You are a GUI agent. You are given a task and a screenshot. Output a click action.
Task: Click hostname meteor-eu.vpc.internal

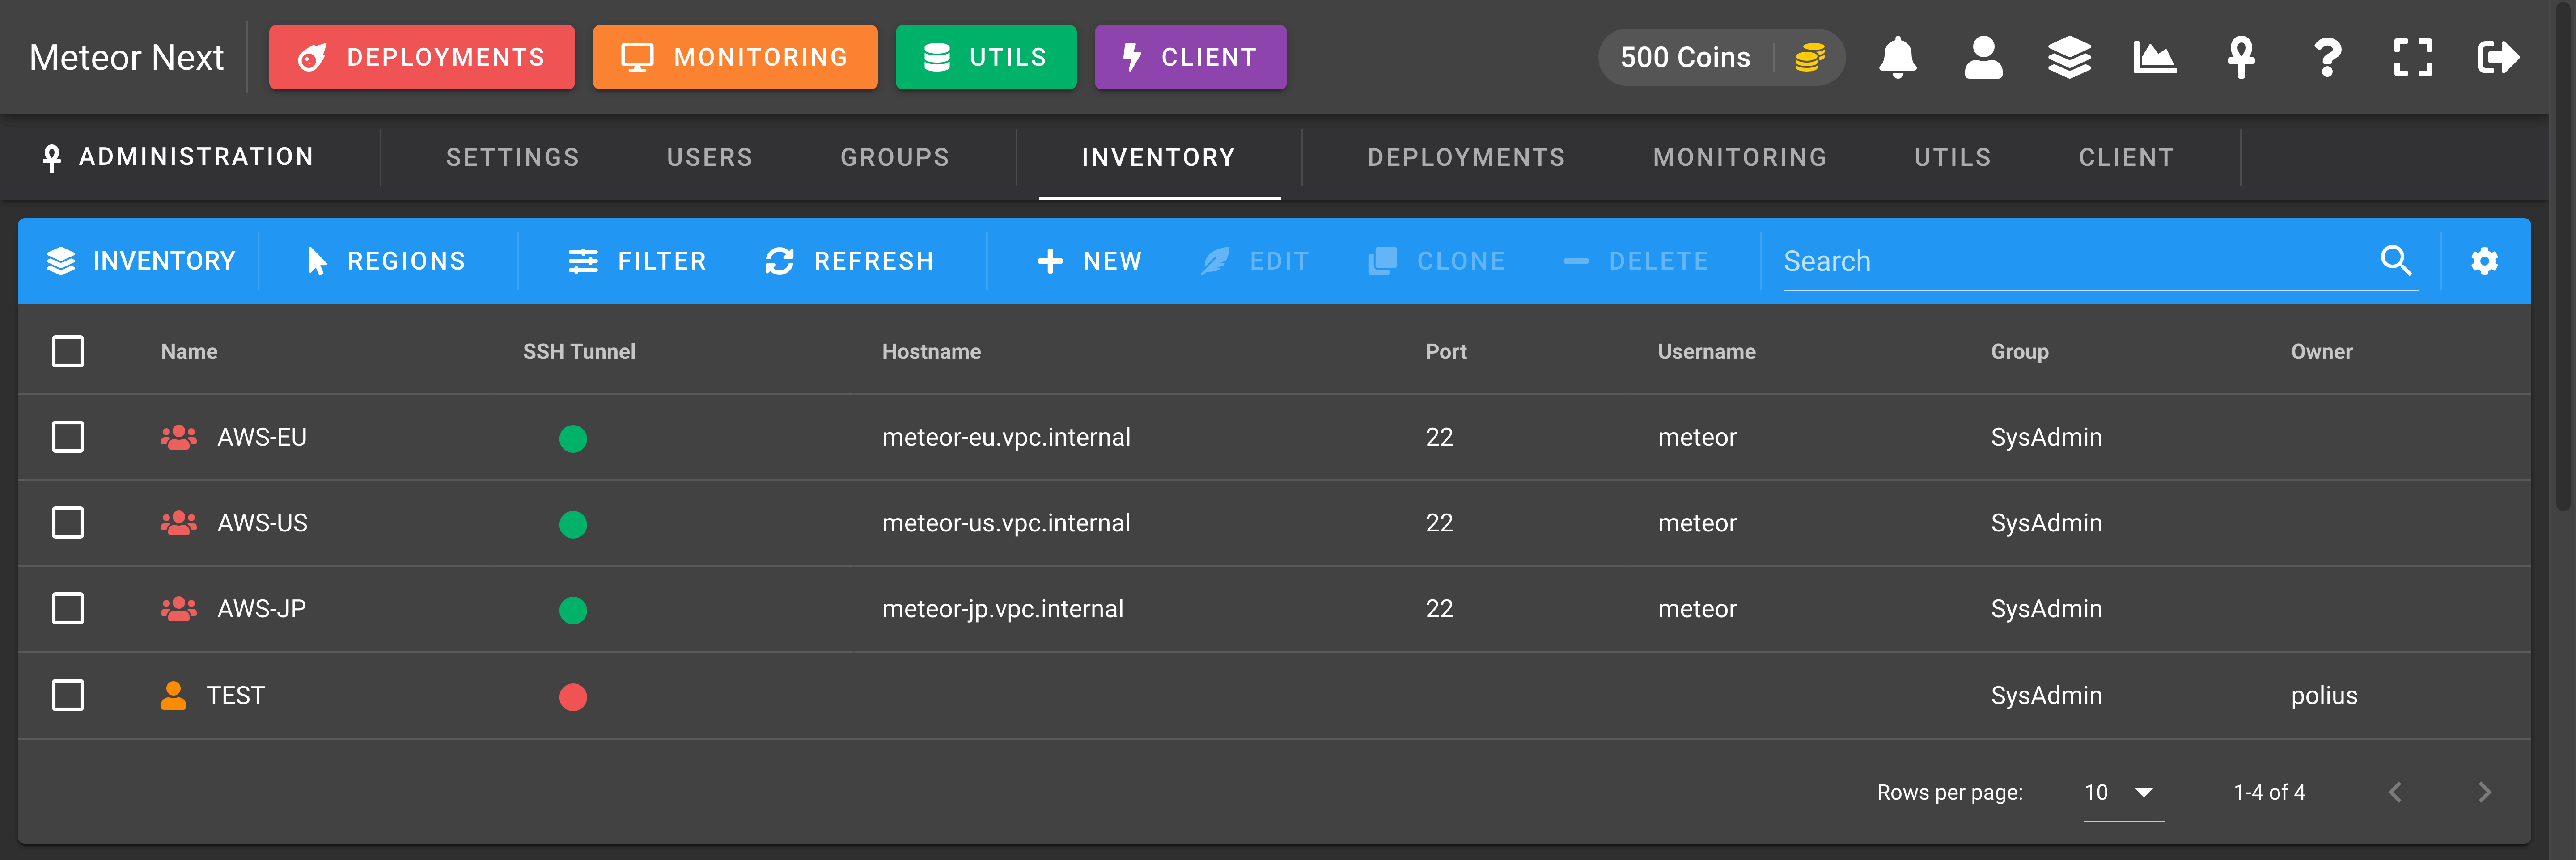pos(1006,437)
